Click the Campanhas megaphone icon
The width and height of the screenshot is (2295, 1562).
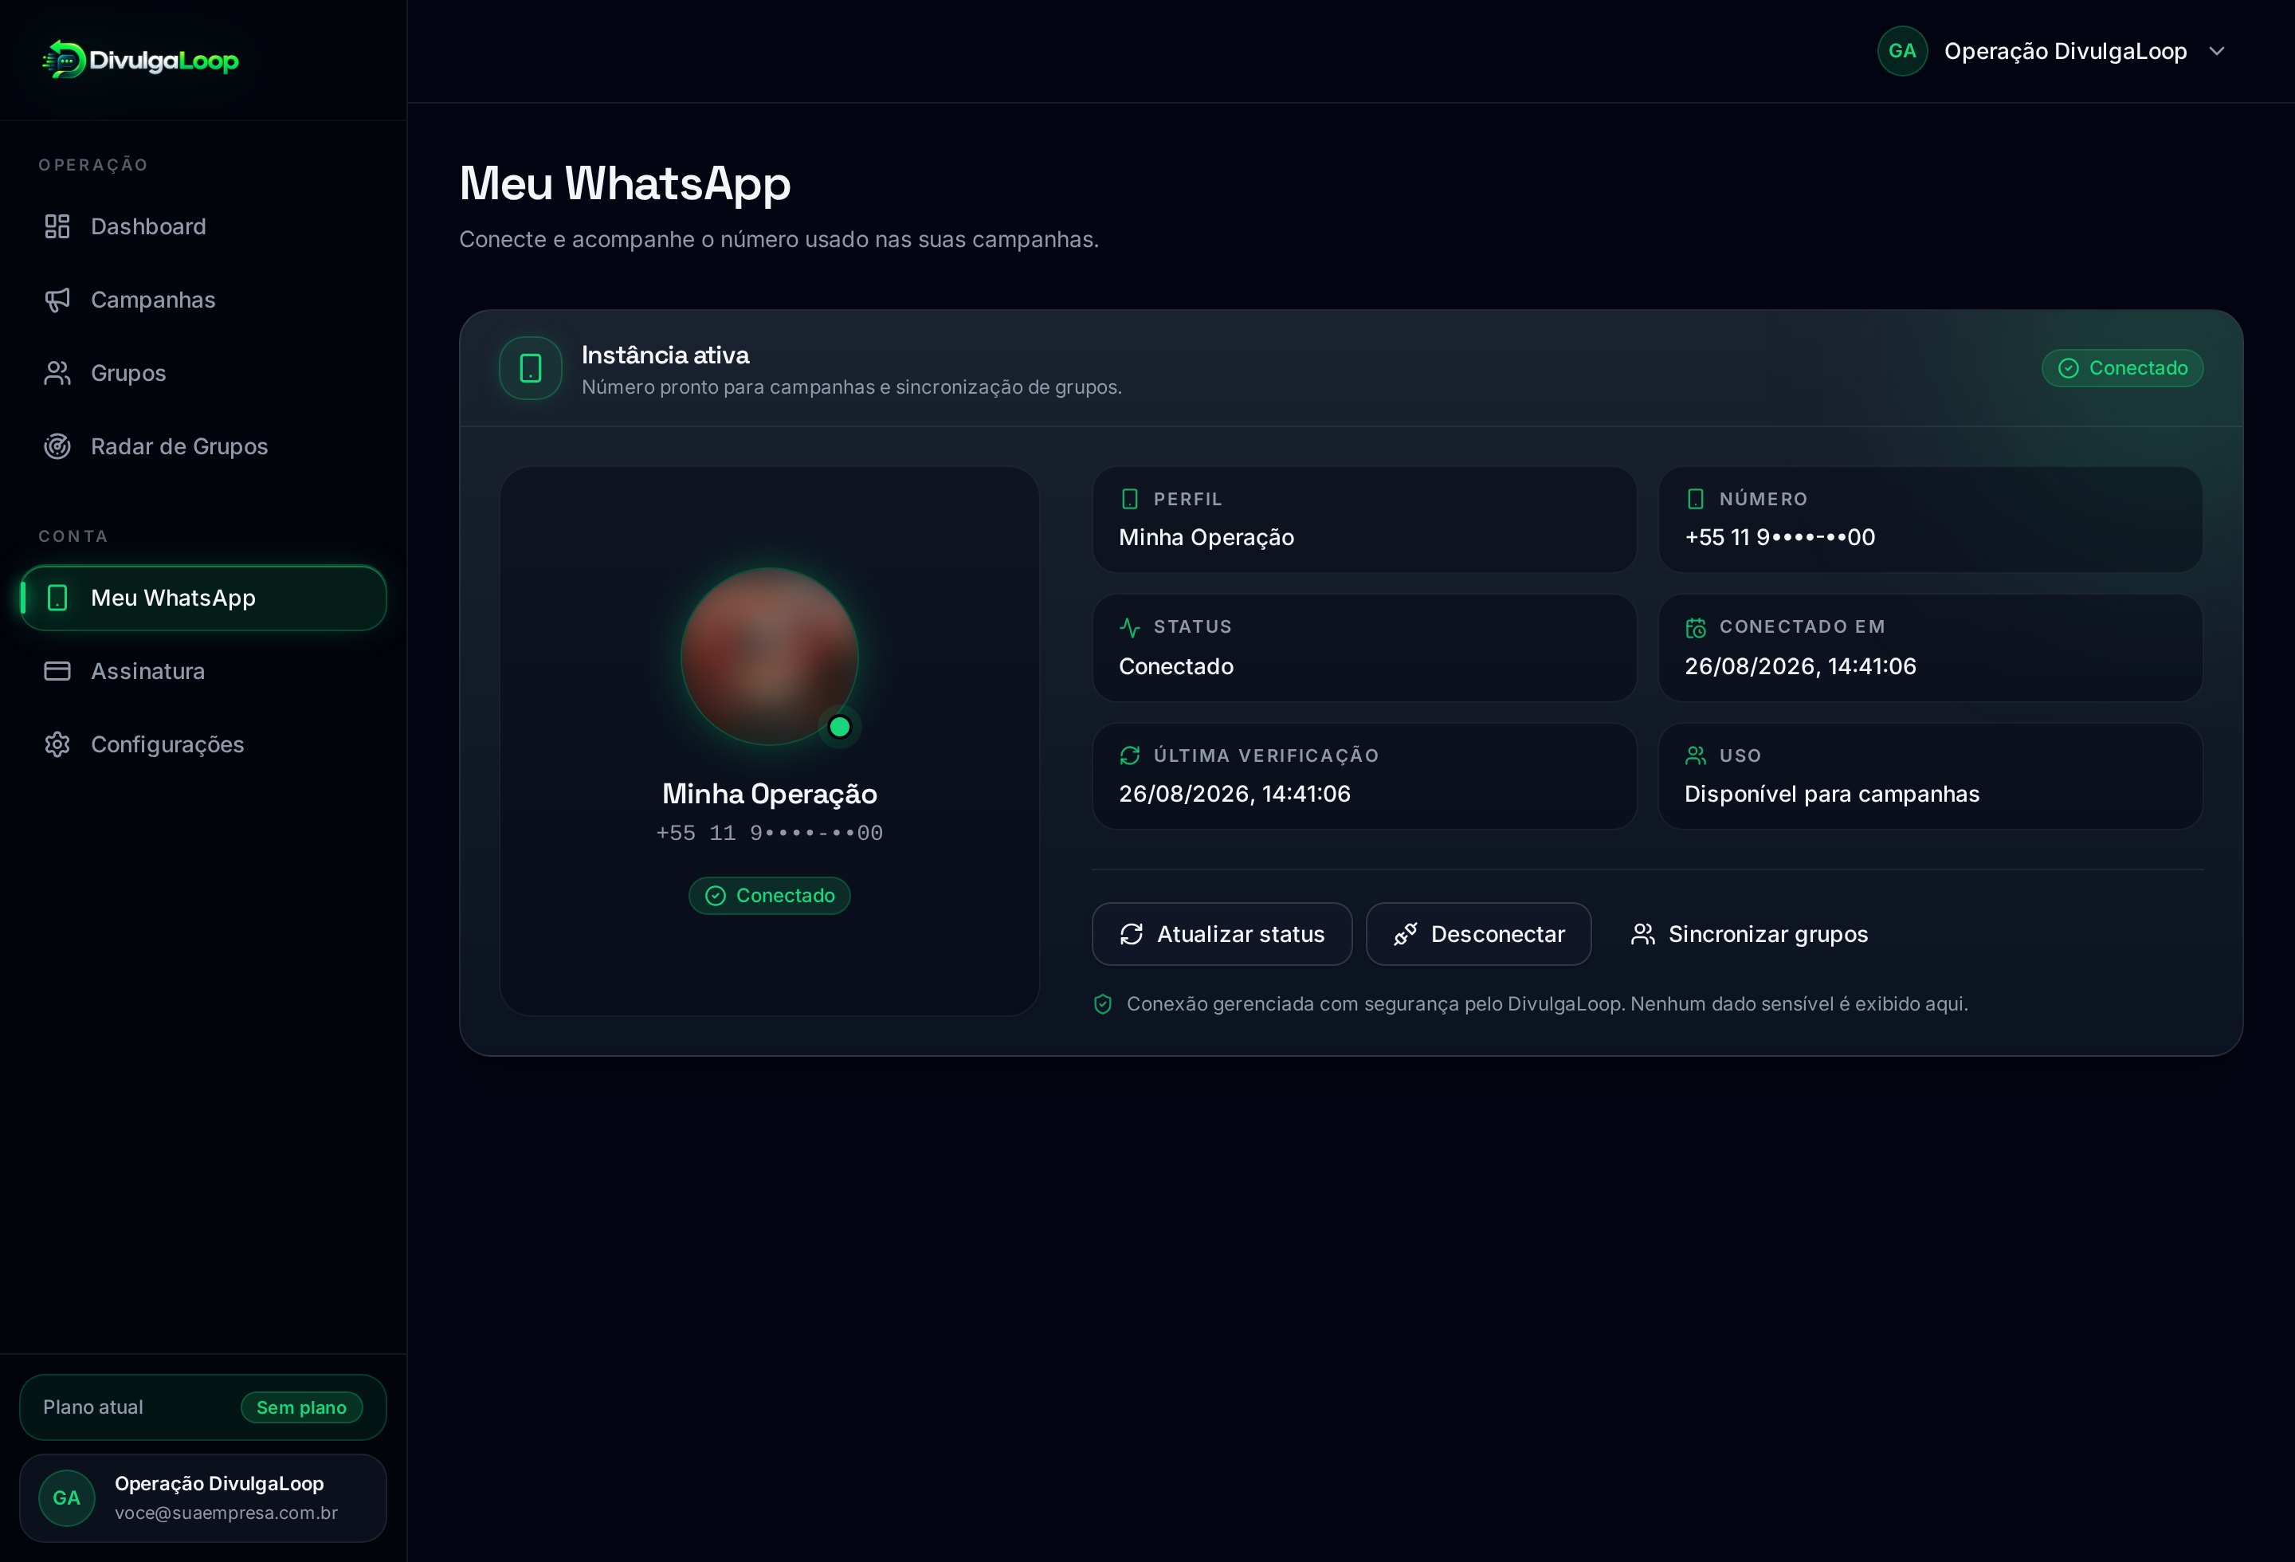57,299
